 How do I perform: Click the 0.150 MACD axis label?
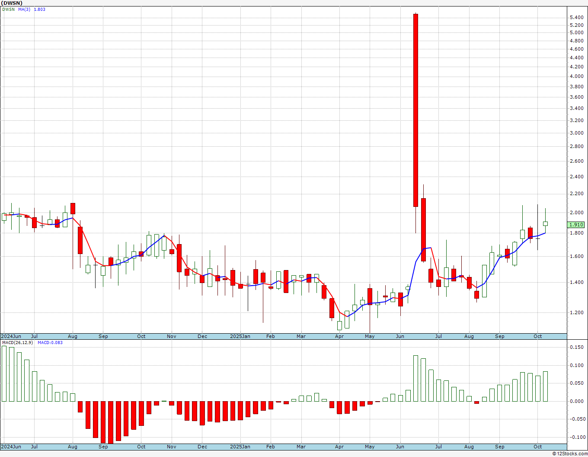pyautogui.click(x=576, y=347)
